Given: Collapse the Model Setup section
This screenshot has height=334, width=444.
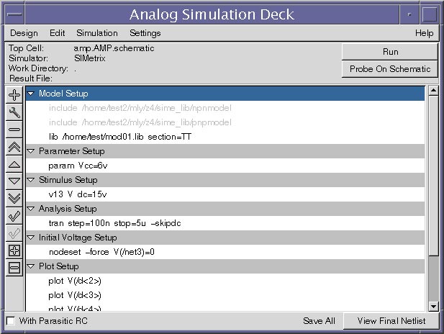Looking at the screenshot, I should [30, 94].
